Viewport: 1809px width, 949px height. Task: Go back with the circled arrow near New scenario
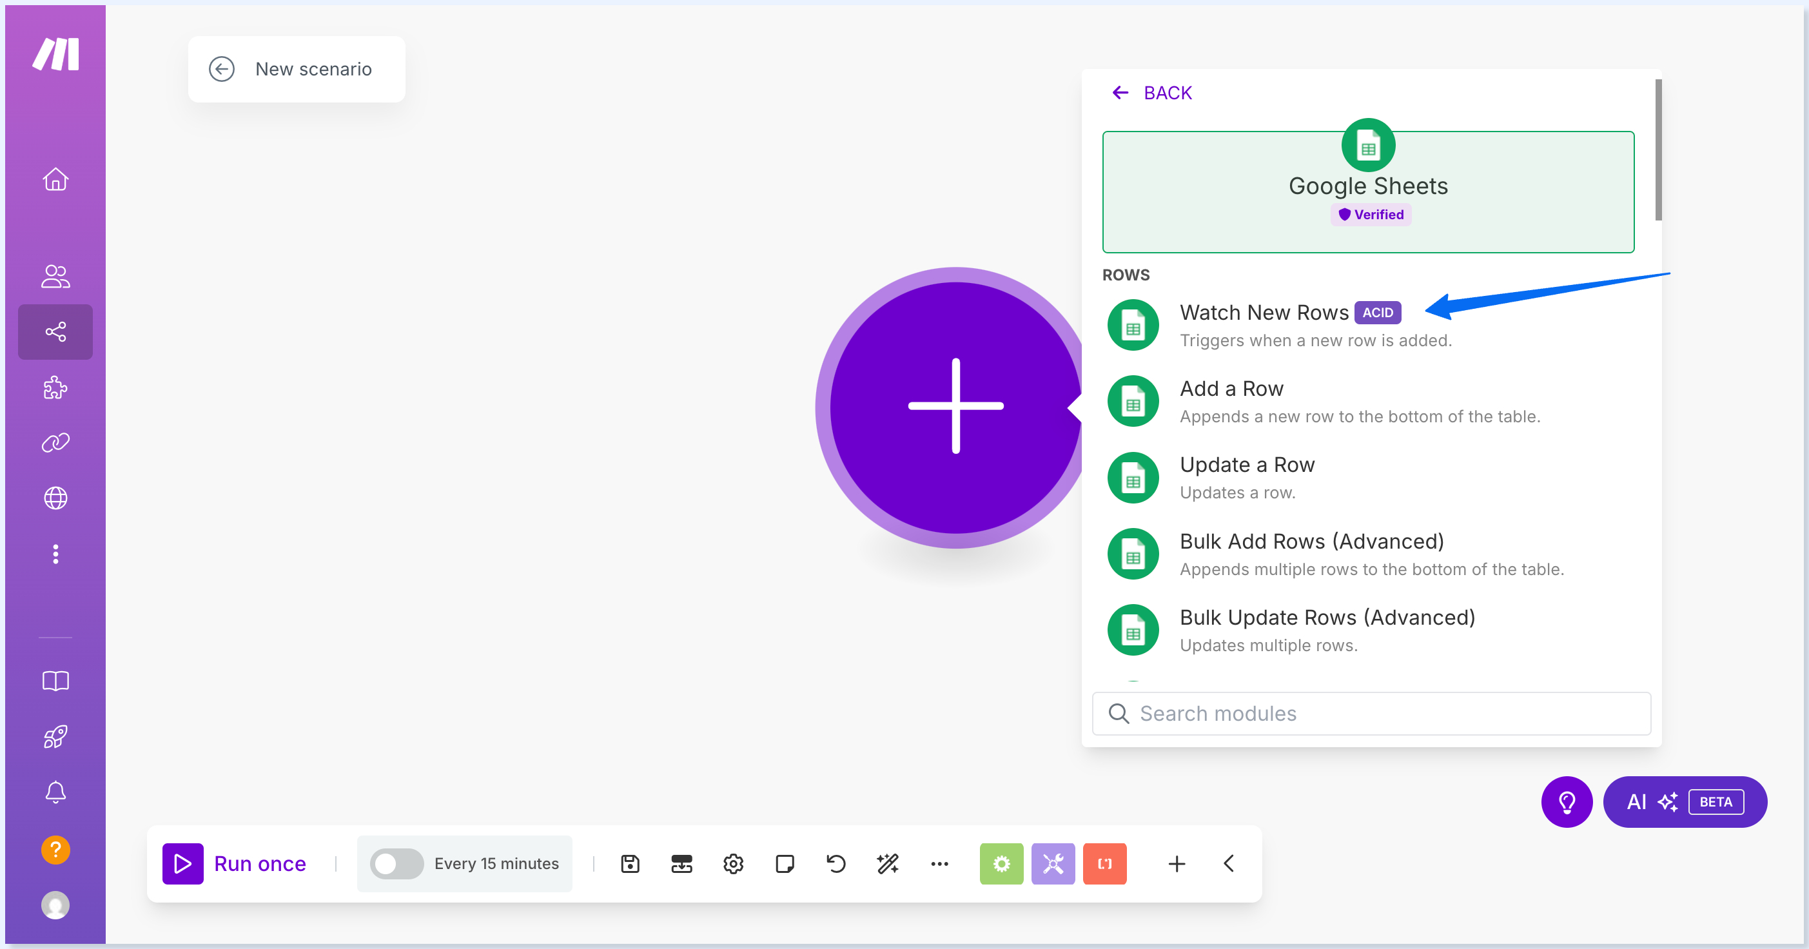pos(222,69)
